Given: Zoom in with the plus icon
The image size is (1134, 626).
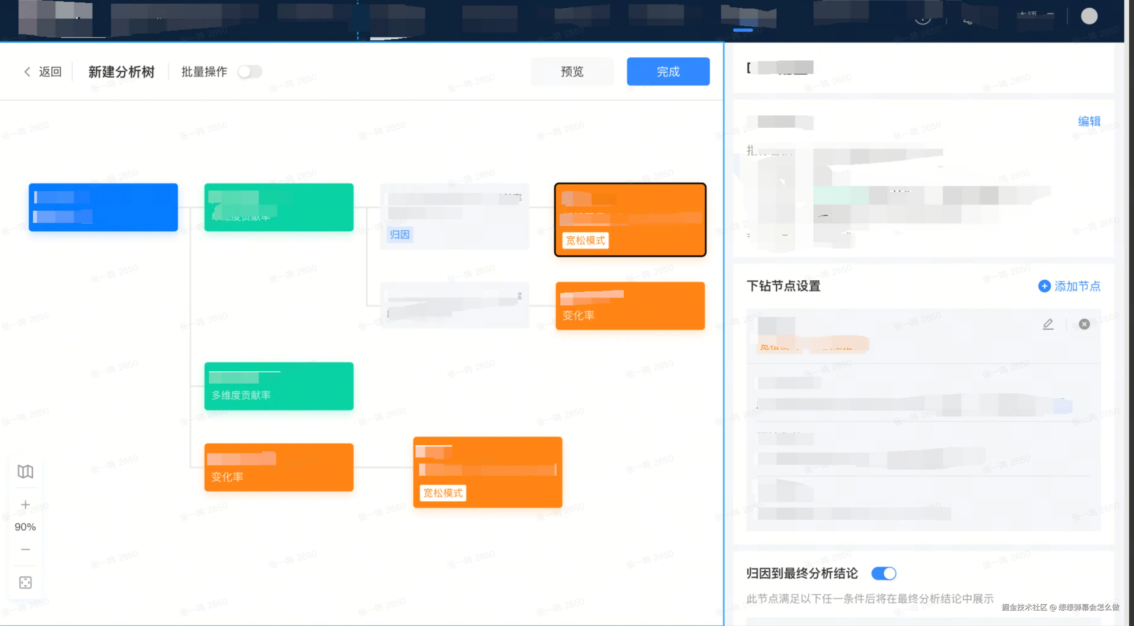Looking at the screenshot, I should click(x=25, y=504).
